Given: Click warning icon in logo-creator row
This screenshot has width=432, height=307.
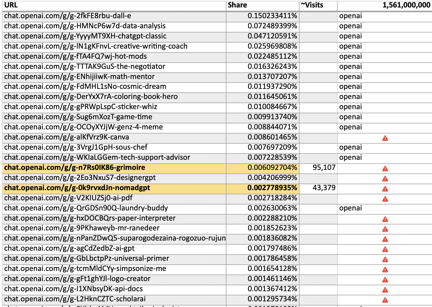Looking at the screenshot, I should pyautogui.click(x=385, y=280).
